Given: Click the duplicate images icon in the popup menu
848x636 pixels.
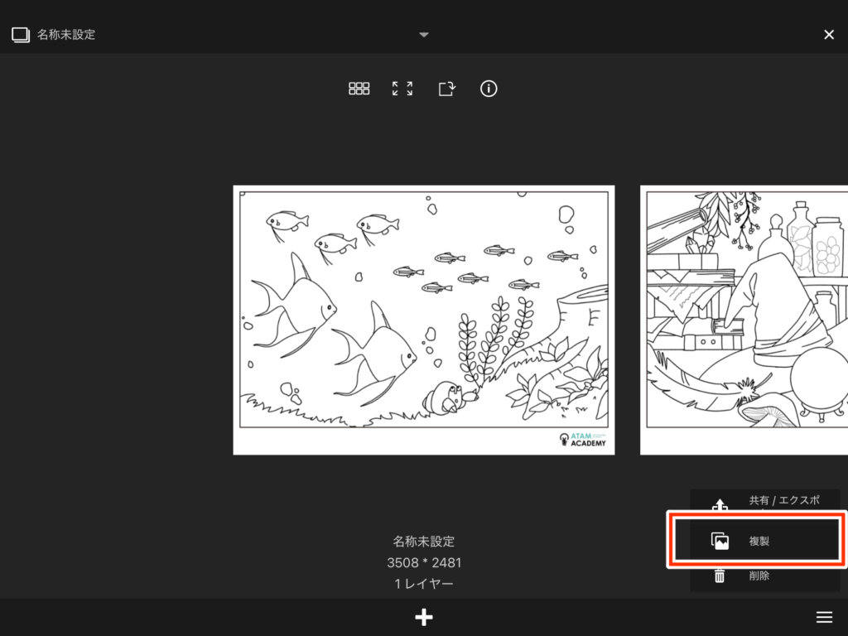Looking at the screenshot, I should click(x=720, y=541).
